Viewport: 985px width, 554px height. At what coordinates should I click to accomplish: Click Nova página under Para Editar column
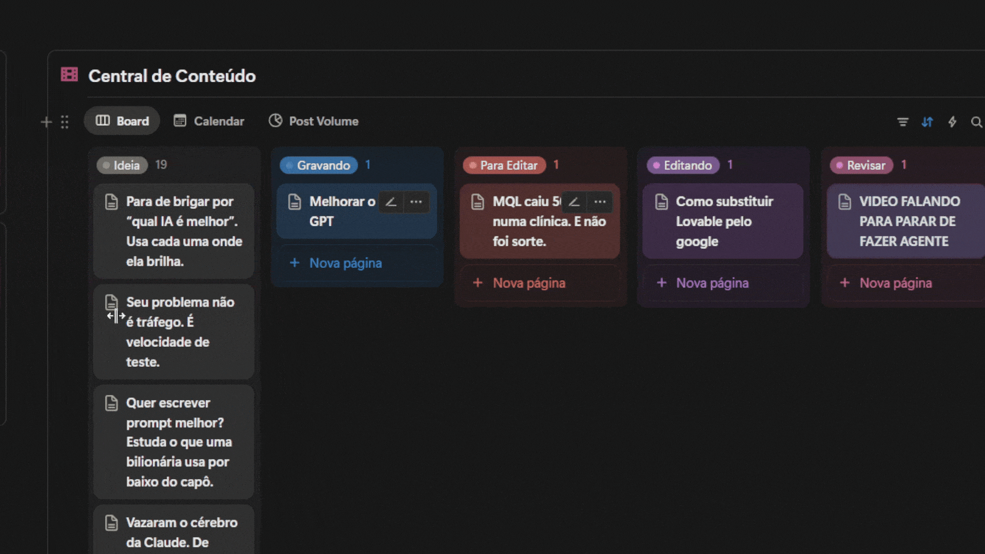tap(528, 283)
